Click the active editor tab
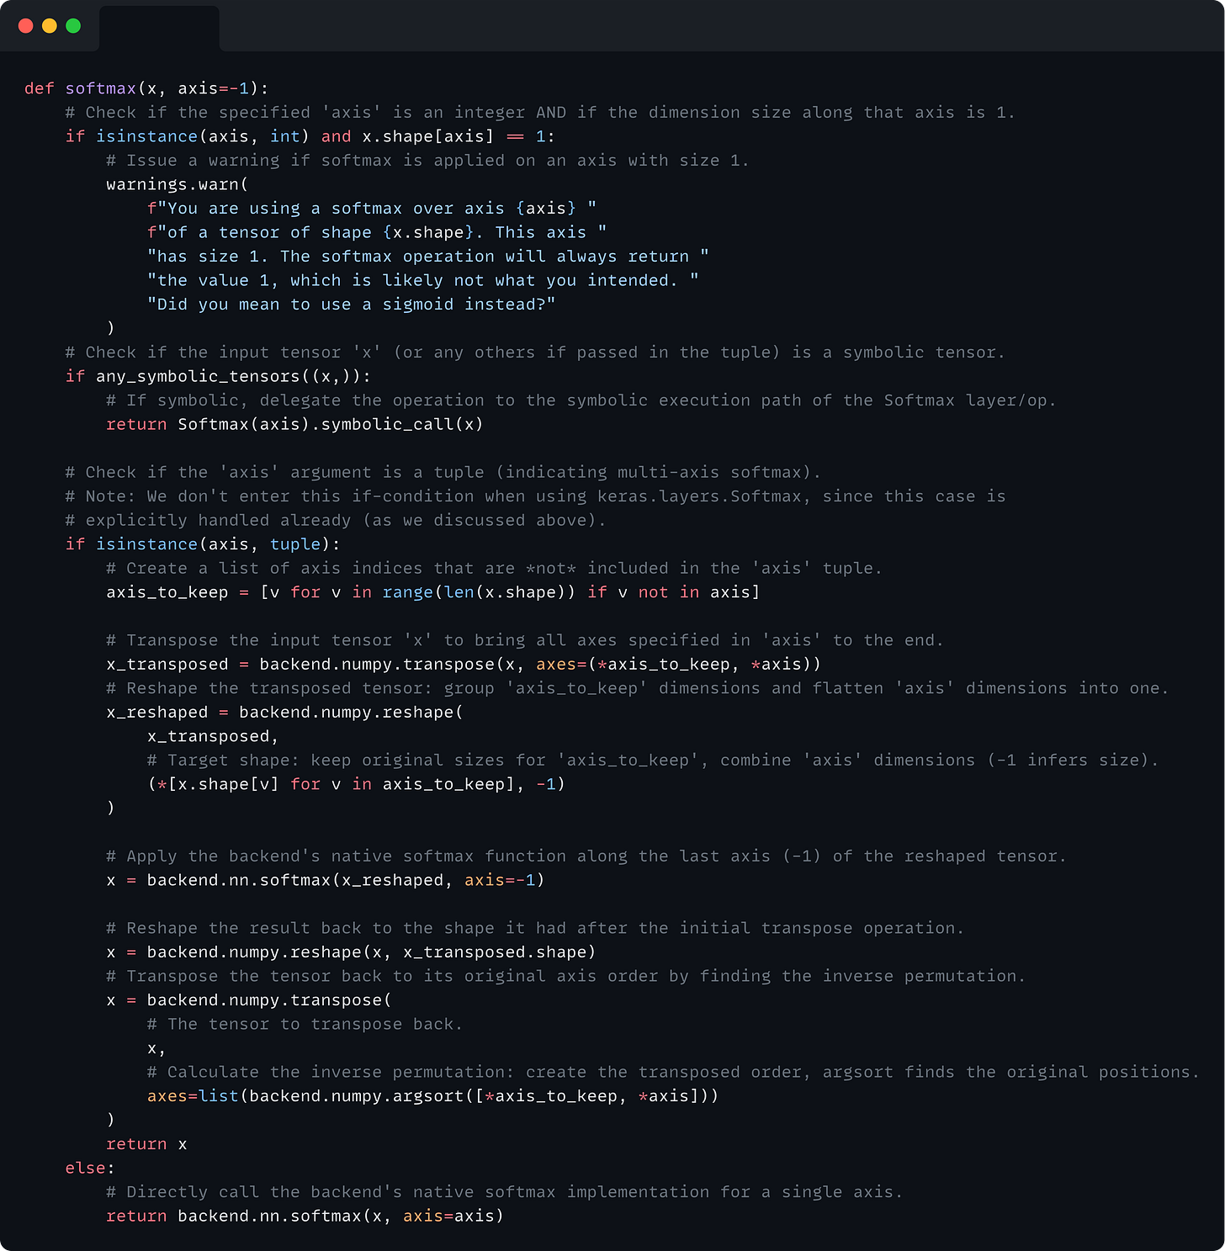 159,27
